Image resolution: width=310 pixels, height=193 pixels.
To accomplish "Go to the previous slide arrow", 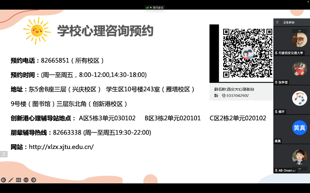I will [4, 180].
